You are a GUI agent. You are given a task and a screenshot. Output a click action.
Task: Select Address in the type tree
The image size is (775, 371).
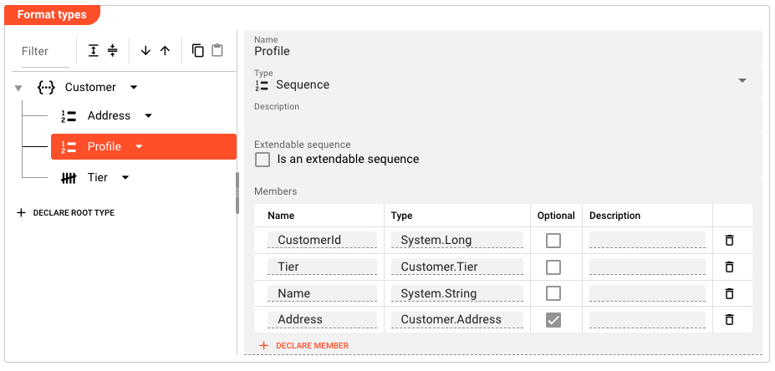coord(109,116)
